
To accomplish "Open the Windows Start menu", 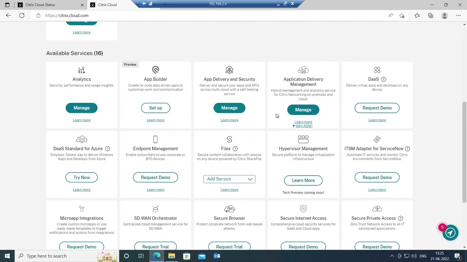I will pos(7,256).
